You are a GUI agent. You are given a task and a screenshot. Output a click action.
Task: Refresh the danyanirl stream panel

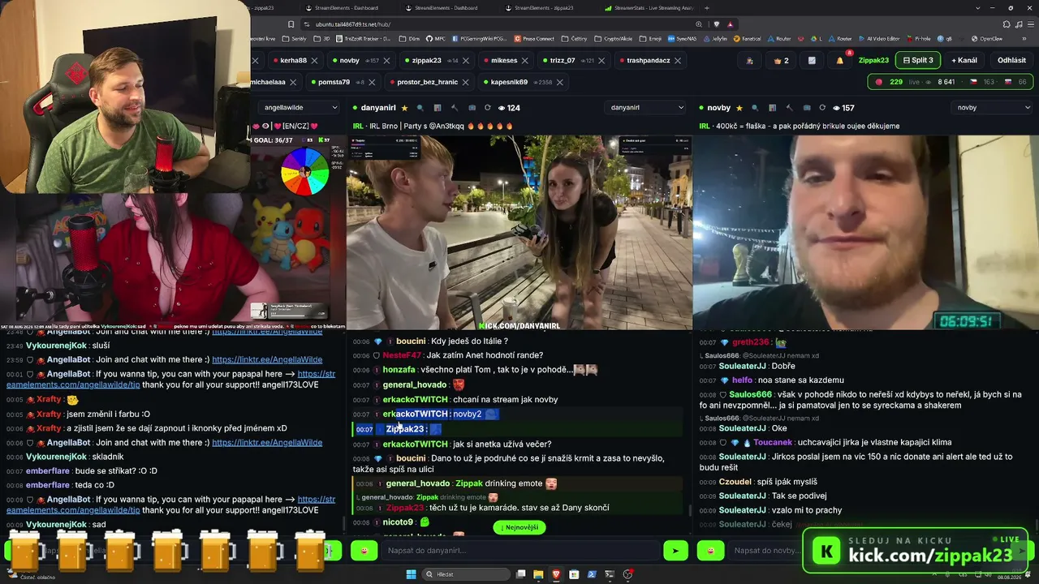(487, 108)
